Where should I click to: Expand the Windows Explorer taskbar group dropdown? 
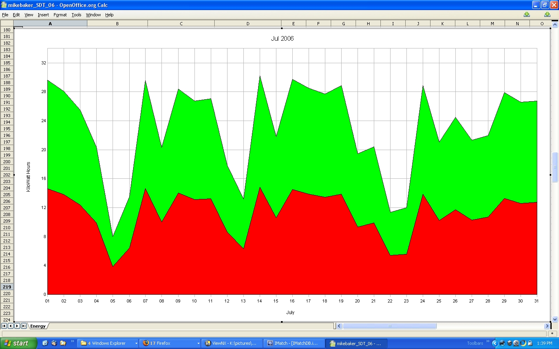point(136,343)
